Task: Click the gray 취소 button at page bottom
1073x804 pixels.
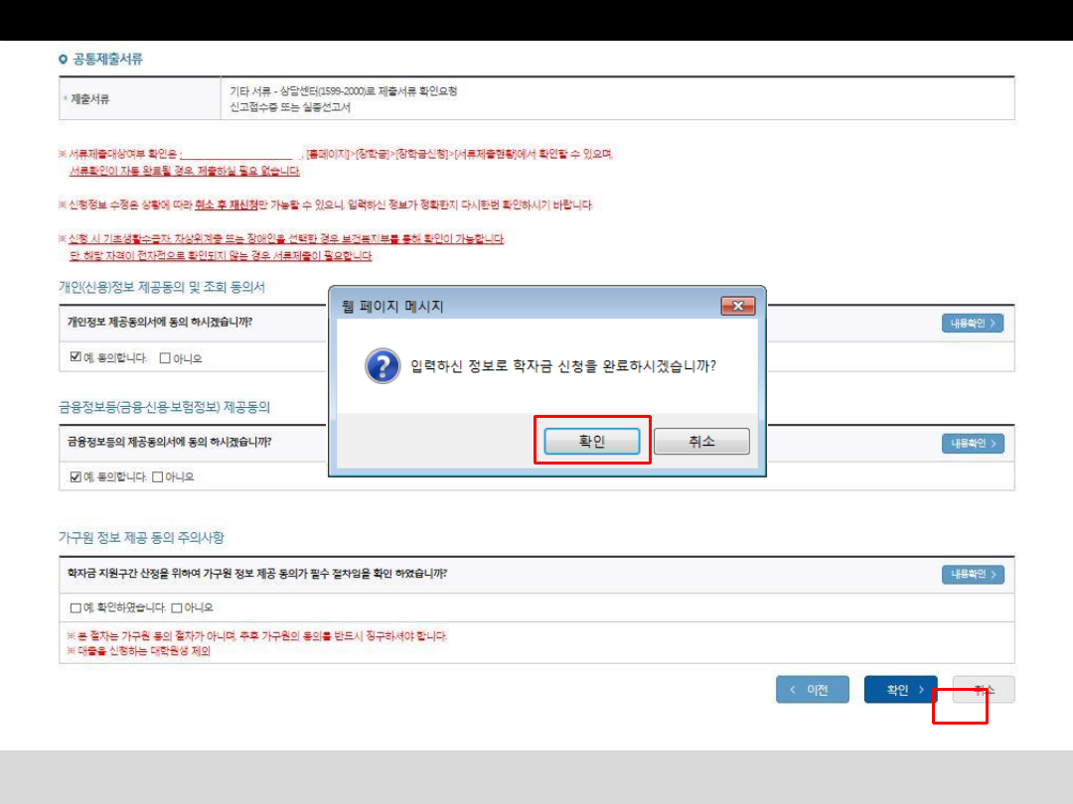Action: pos(983,690)
